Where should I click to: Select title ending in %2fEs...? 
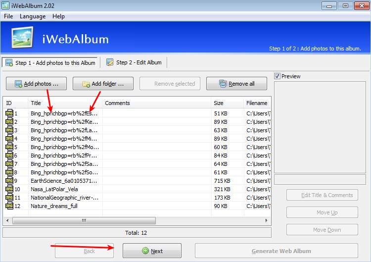click(x=64, y=113)
